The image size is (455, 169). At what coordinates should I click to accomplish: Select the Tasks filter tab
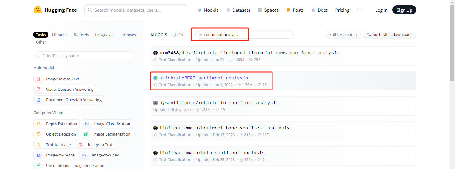pyautogui.click(x=41, y=35)
